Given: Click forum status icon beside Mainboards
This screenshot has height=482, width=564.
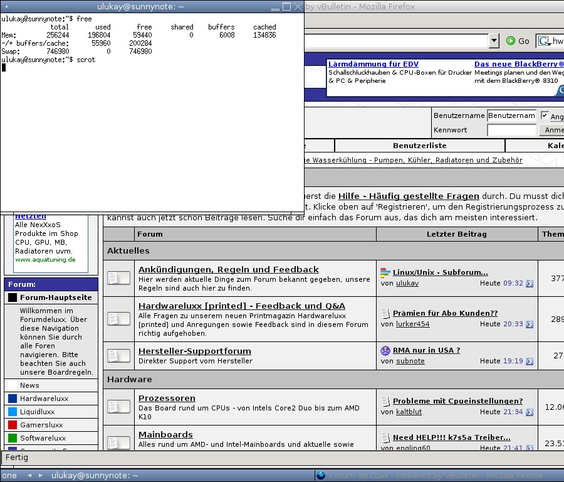Looking at the screenshot, I should pyautogui.click(x=118, y=442).
